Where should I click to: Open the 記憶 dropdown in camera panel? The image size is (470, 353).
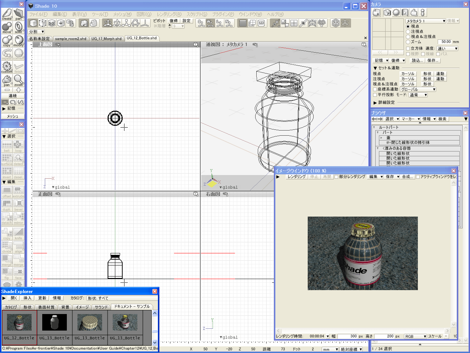381,61
